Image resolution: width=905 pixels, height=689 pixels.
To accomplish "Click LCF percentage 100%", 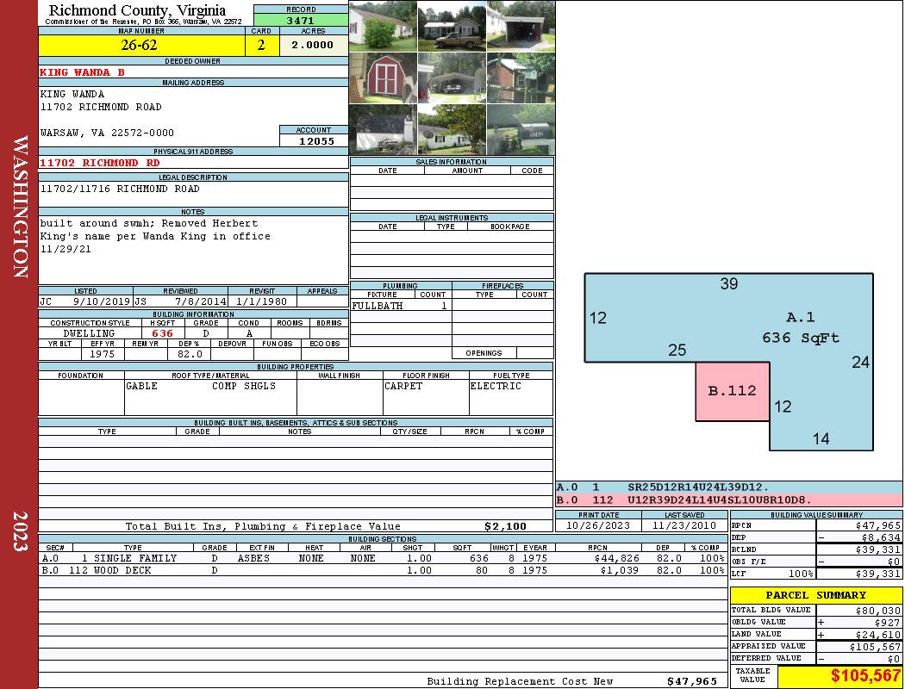I will tap(801, 574).
